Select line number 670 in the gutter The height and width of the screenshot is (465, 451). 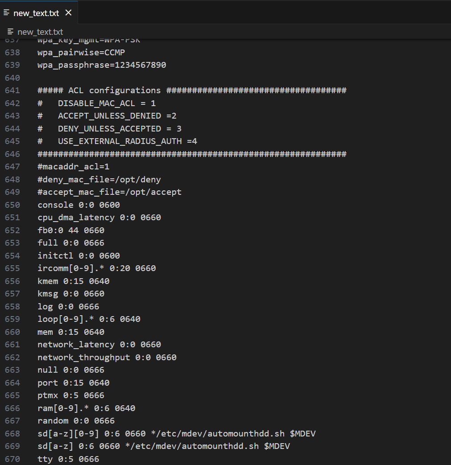12,459
